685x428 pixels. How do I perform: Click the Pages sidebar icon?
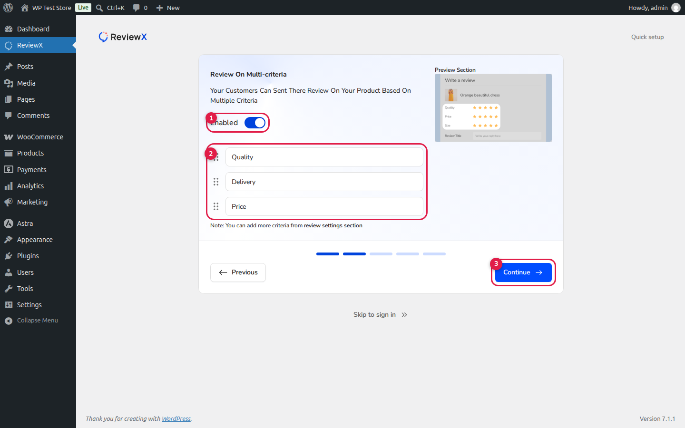click(x=9, y=99)
